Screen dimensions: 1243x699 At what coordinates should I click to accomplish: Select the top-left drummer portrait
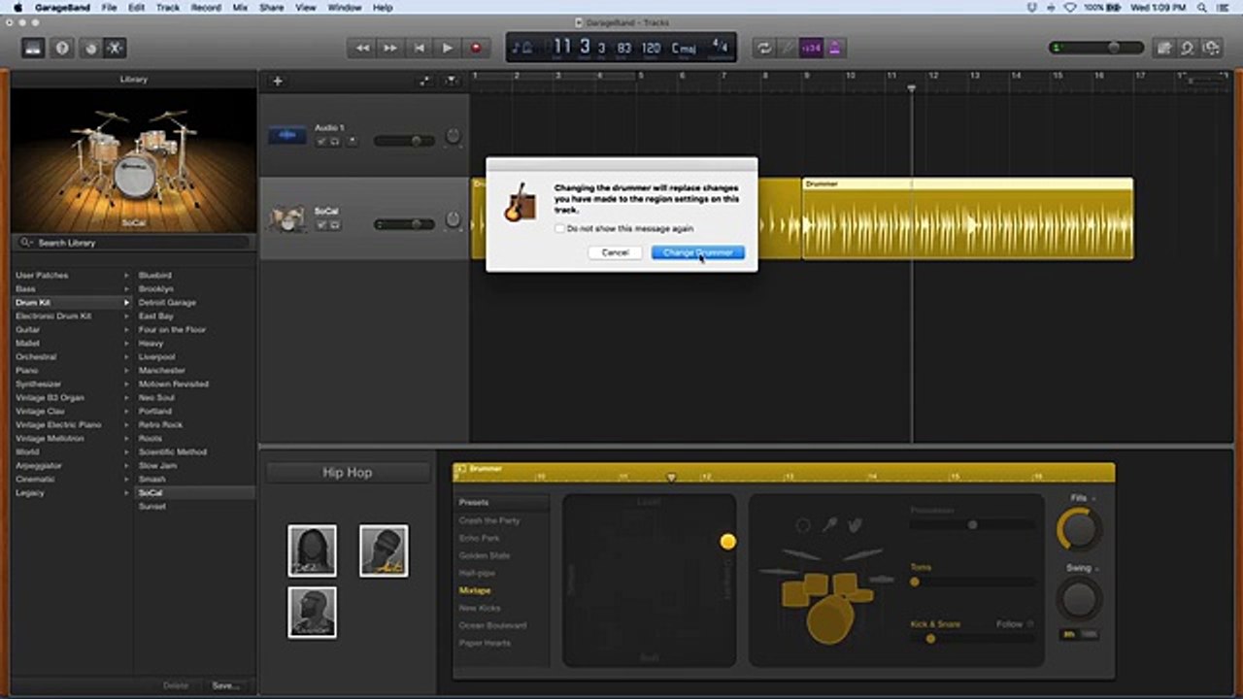(312, 550)
